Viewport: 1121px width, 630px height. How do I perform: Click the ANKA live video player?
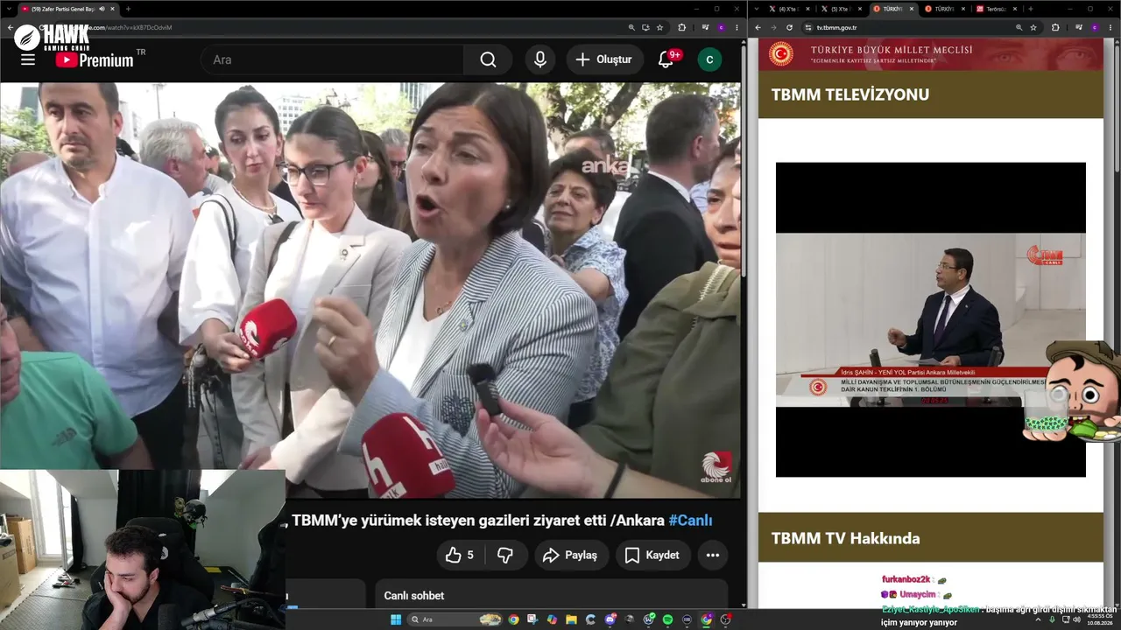click(370, 290)
